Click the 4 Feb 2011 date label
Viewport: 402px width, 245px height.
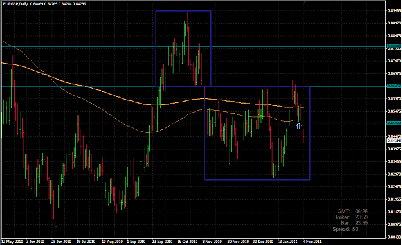click(x=312, y=242)
